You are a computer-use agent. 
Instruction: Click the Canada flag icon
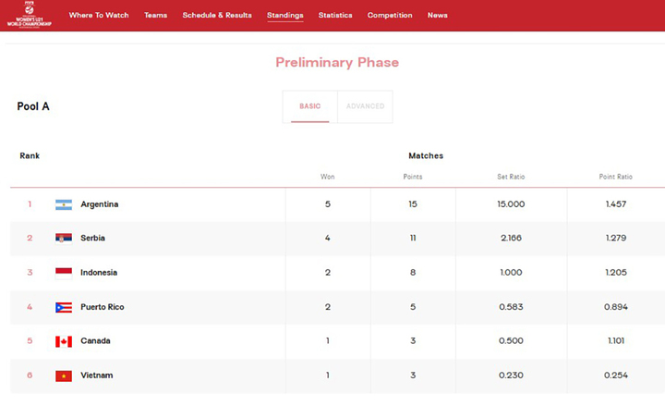(64, 341)
